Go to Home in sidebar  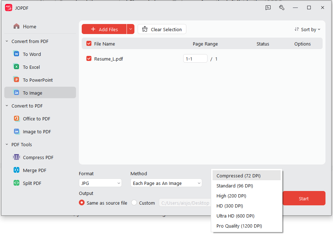point(40,26)
